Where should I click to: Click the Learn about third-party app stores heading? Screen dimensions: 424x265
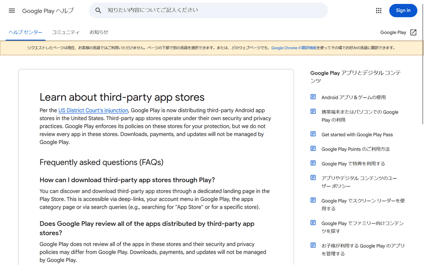[x=122, y=97]
